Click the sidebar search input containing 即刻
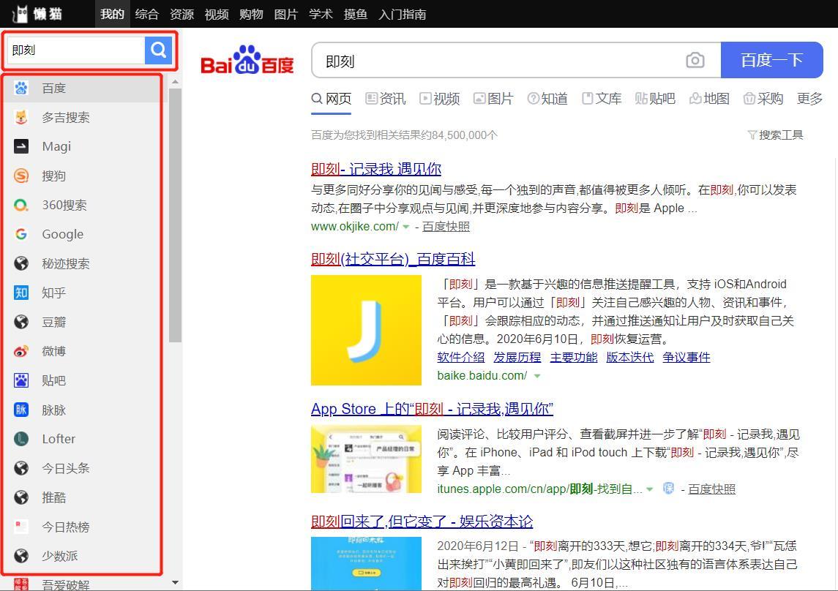The height and width of the screenshot is (591, 838). coord(75,50)
